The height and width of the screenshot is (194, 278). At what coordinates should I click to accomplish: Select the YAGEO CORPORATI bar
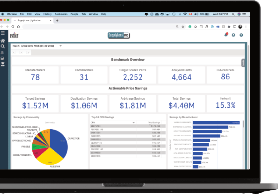(216, 123)
